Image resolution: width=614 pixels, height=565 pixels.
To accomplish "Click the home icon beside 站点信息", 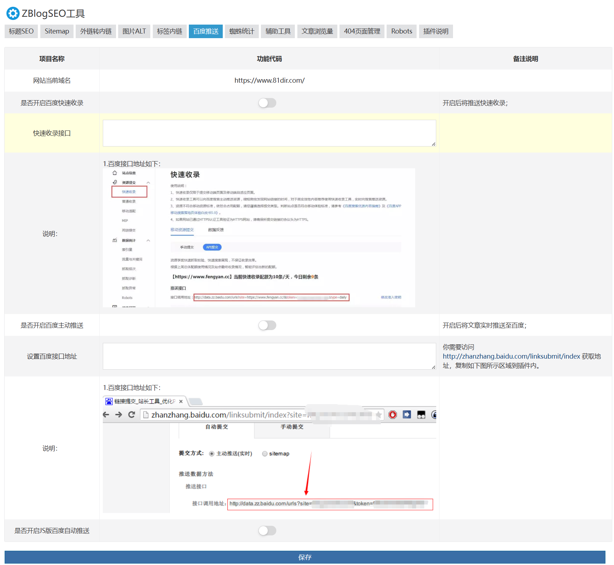I will (115, 173).
